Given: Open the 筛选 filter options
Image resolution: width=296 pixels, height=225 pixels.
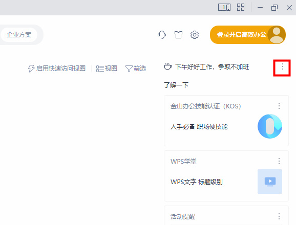Looking at the screenshot, I should coord(136,69).
